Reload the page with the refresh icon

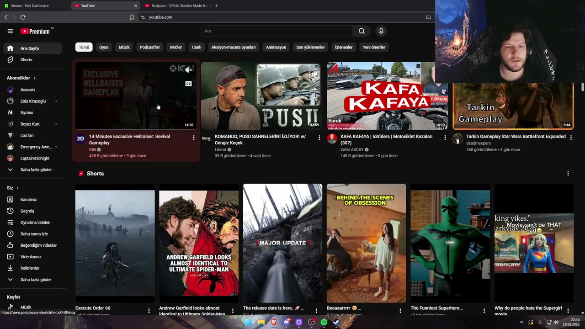coord(23,17)
